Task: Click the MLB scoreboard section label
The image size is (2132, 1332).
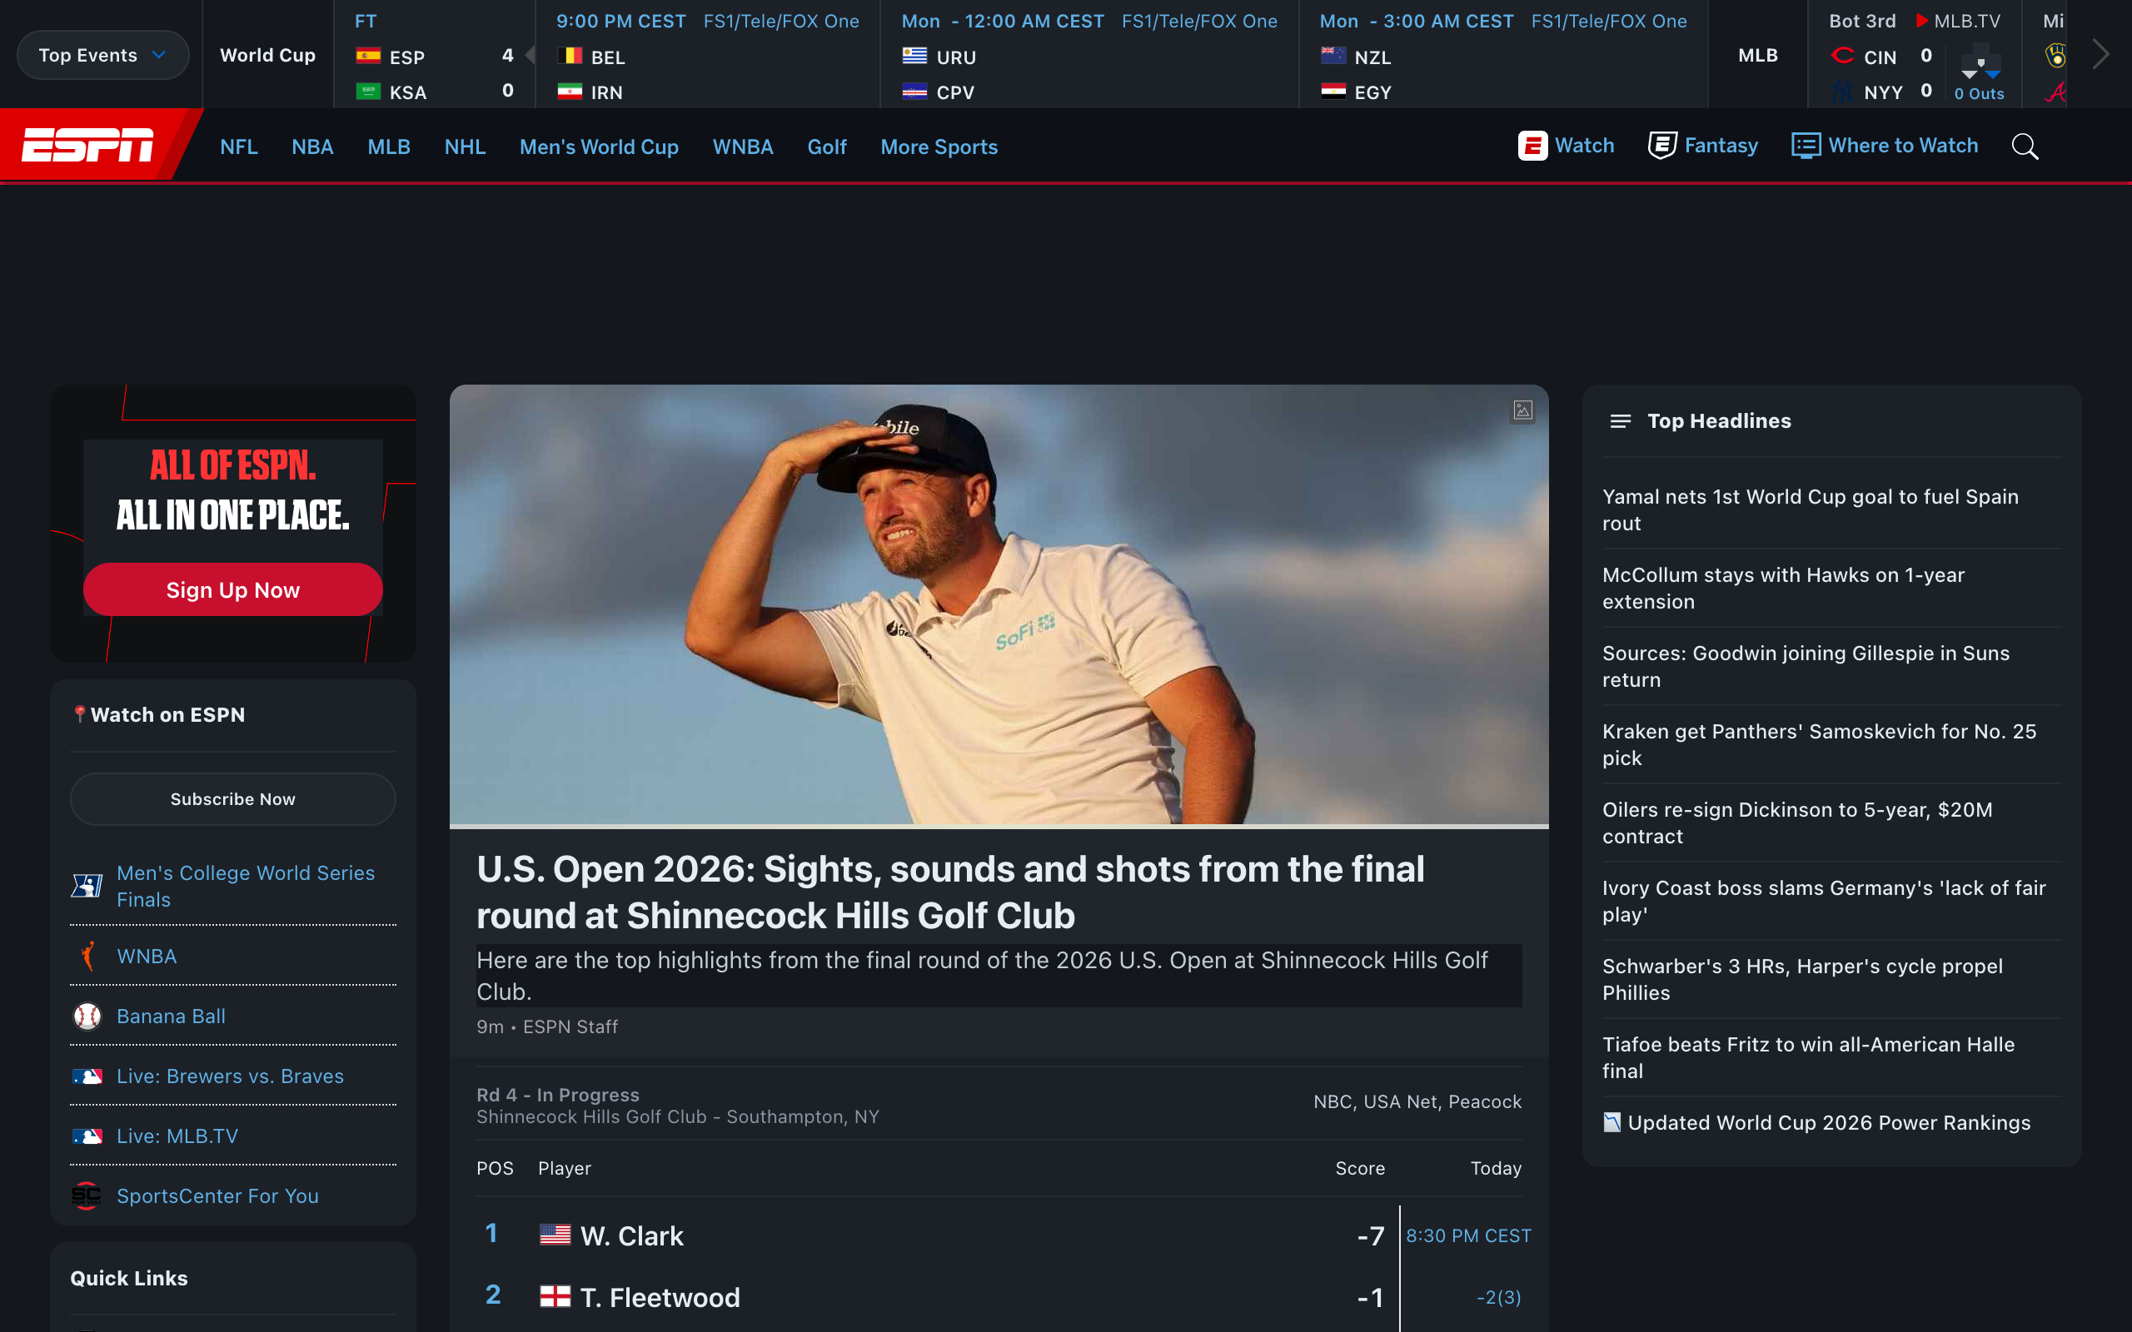Action: point(1757,55)
